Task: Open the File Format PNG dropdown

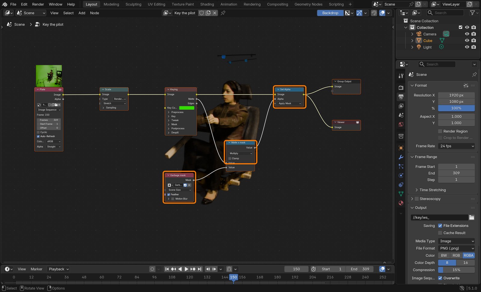Action: [x=456, y=248]
